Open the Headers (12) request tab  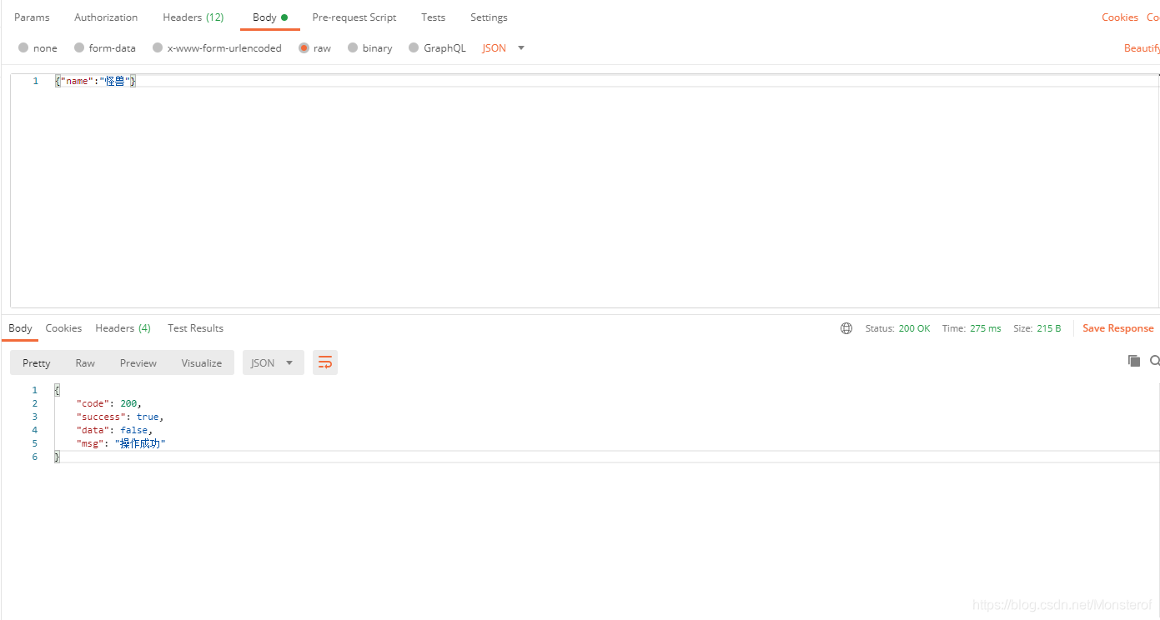click(x=193, y=17)
